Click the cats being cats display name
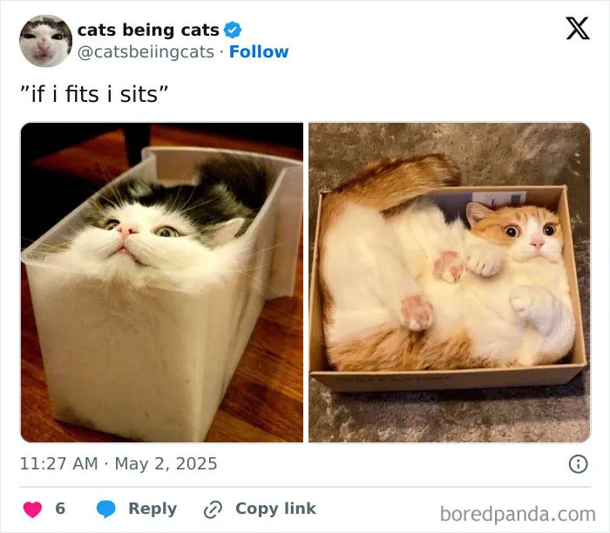Image resolution: width=610 pixels, height=533 pixels. coord(148,30)
